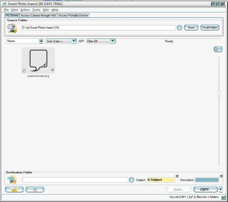Click the thumbnail size slider handle

[219, 93]
